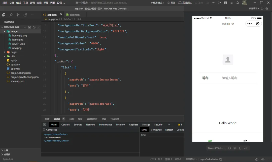Open the sidebar more-options ellipsis
This screenshot has width=272, height=162.
[x=32, y=15]
